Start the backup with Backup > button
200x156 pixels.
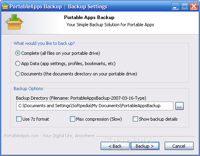pyautogui.click(x=145, y=146)
